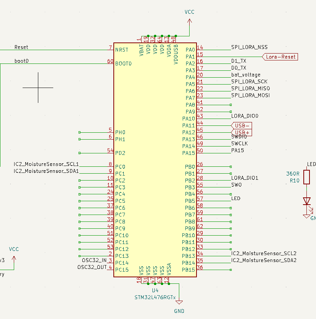Click the PA15 net label at pin 50
316x319 pixels.
(237, 150)
